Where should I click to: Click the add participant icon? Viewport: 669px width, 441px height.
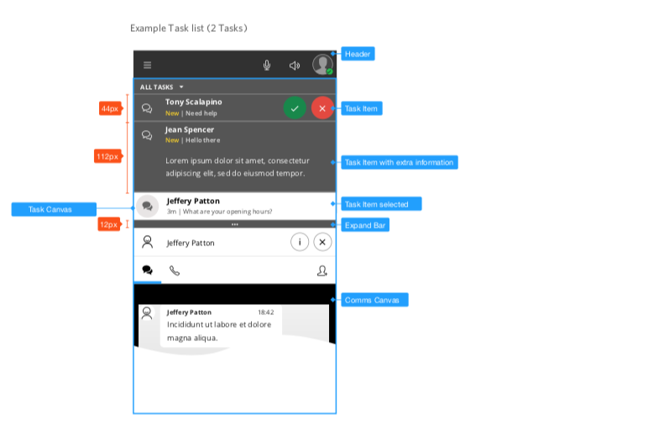pos(322,270)
